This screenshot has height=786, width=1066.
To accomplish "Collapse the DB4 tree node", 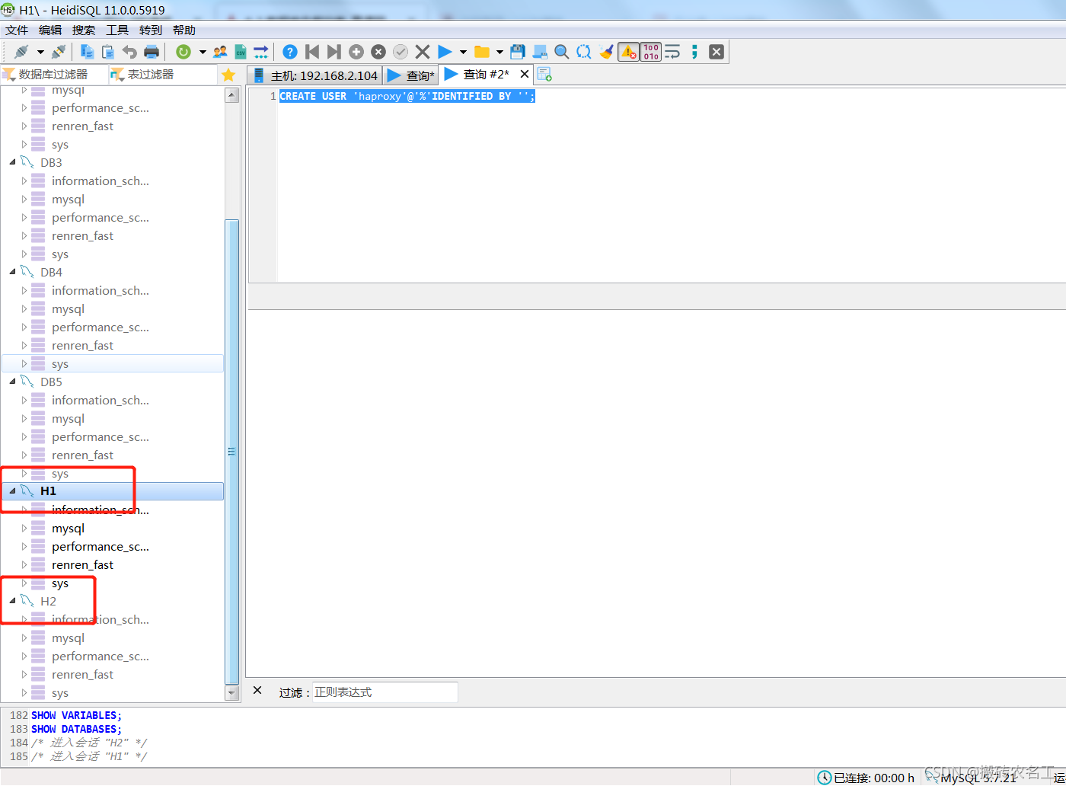I will pos(12,272).
